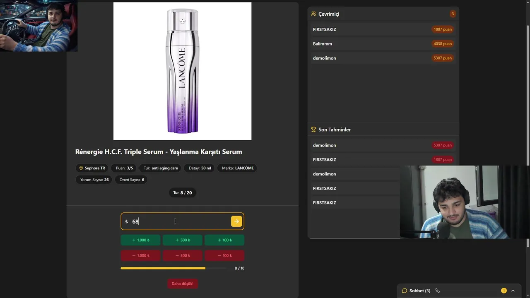530x298 pixels.
Task: Select FIRSTSAKIZ in the online players list
Action: pyautogui.click(x=383, y=29)
